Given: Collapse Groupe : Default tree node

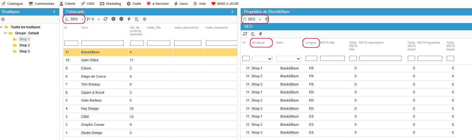Looking at the screenshot, I should (x=5, y=33).
